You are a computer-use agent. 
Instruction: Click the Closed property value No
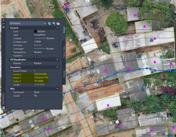[x=35, y=95]
